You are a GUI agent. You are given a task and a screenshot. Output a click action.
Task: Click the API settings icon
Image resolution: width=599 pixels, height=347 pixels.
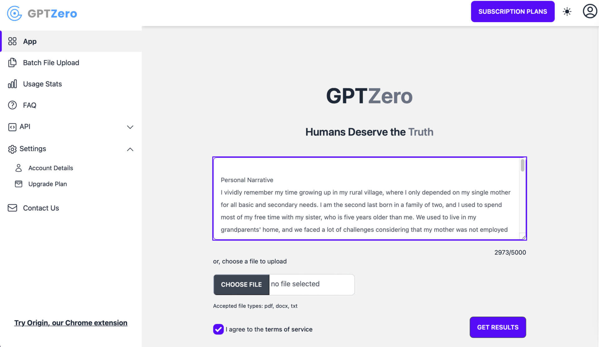(x=12, y=126)
